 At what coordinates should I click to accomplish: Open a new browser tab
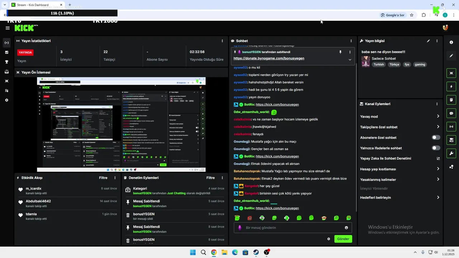[x=70, y=5]
